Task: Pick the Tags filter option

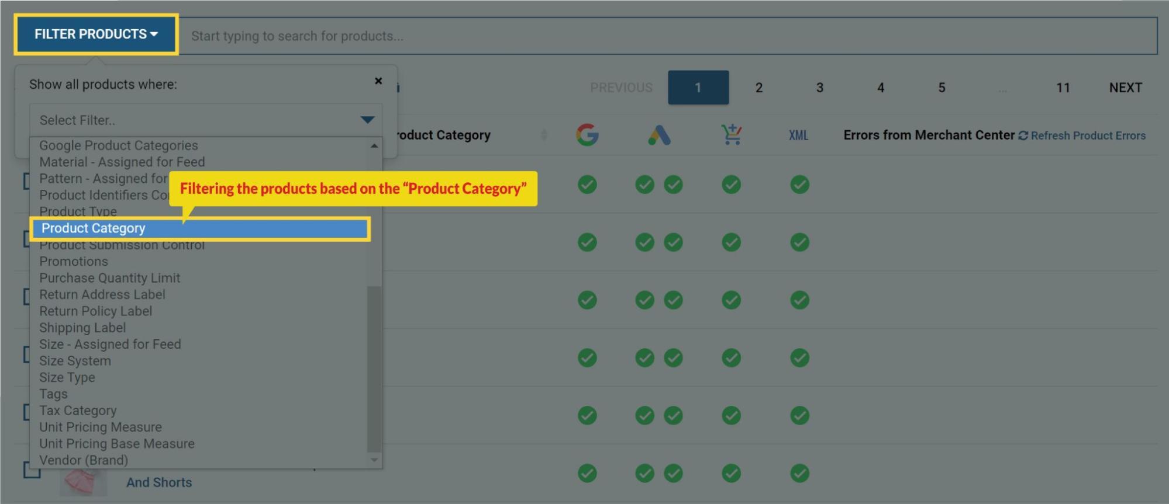Action: [x=54, y=394]
